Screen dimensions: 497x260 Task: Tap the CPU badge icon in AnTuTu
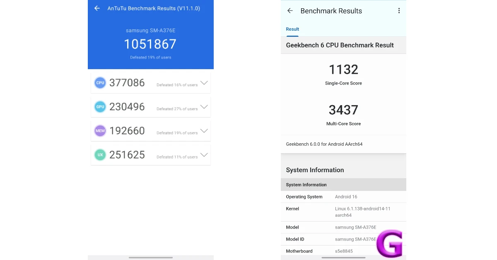pyautogui.click(x=100, y=83)
